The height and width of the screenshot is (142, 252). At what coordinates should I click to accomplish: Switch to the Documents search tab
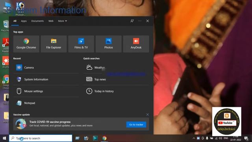pyautogui.click(x=37, y=21)
